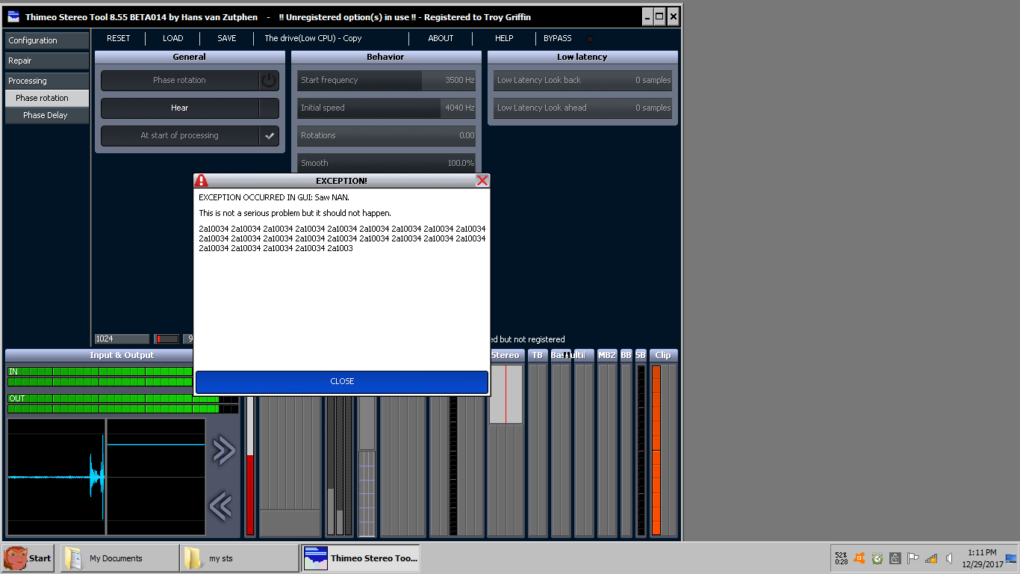
Task: Click the General panel header
Action: (190, 57)
